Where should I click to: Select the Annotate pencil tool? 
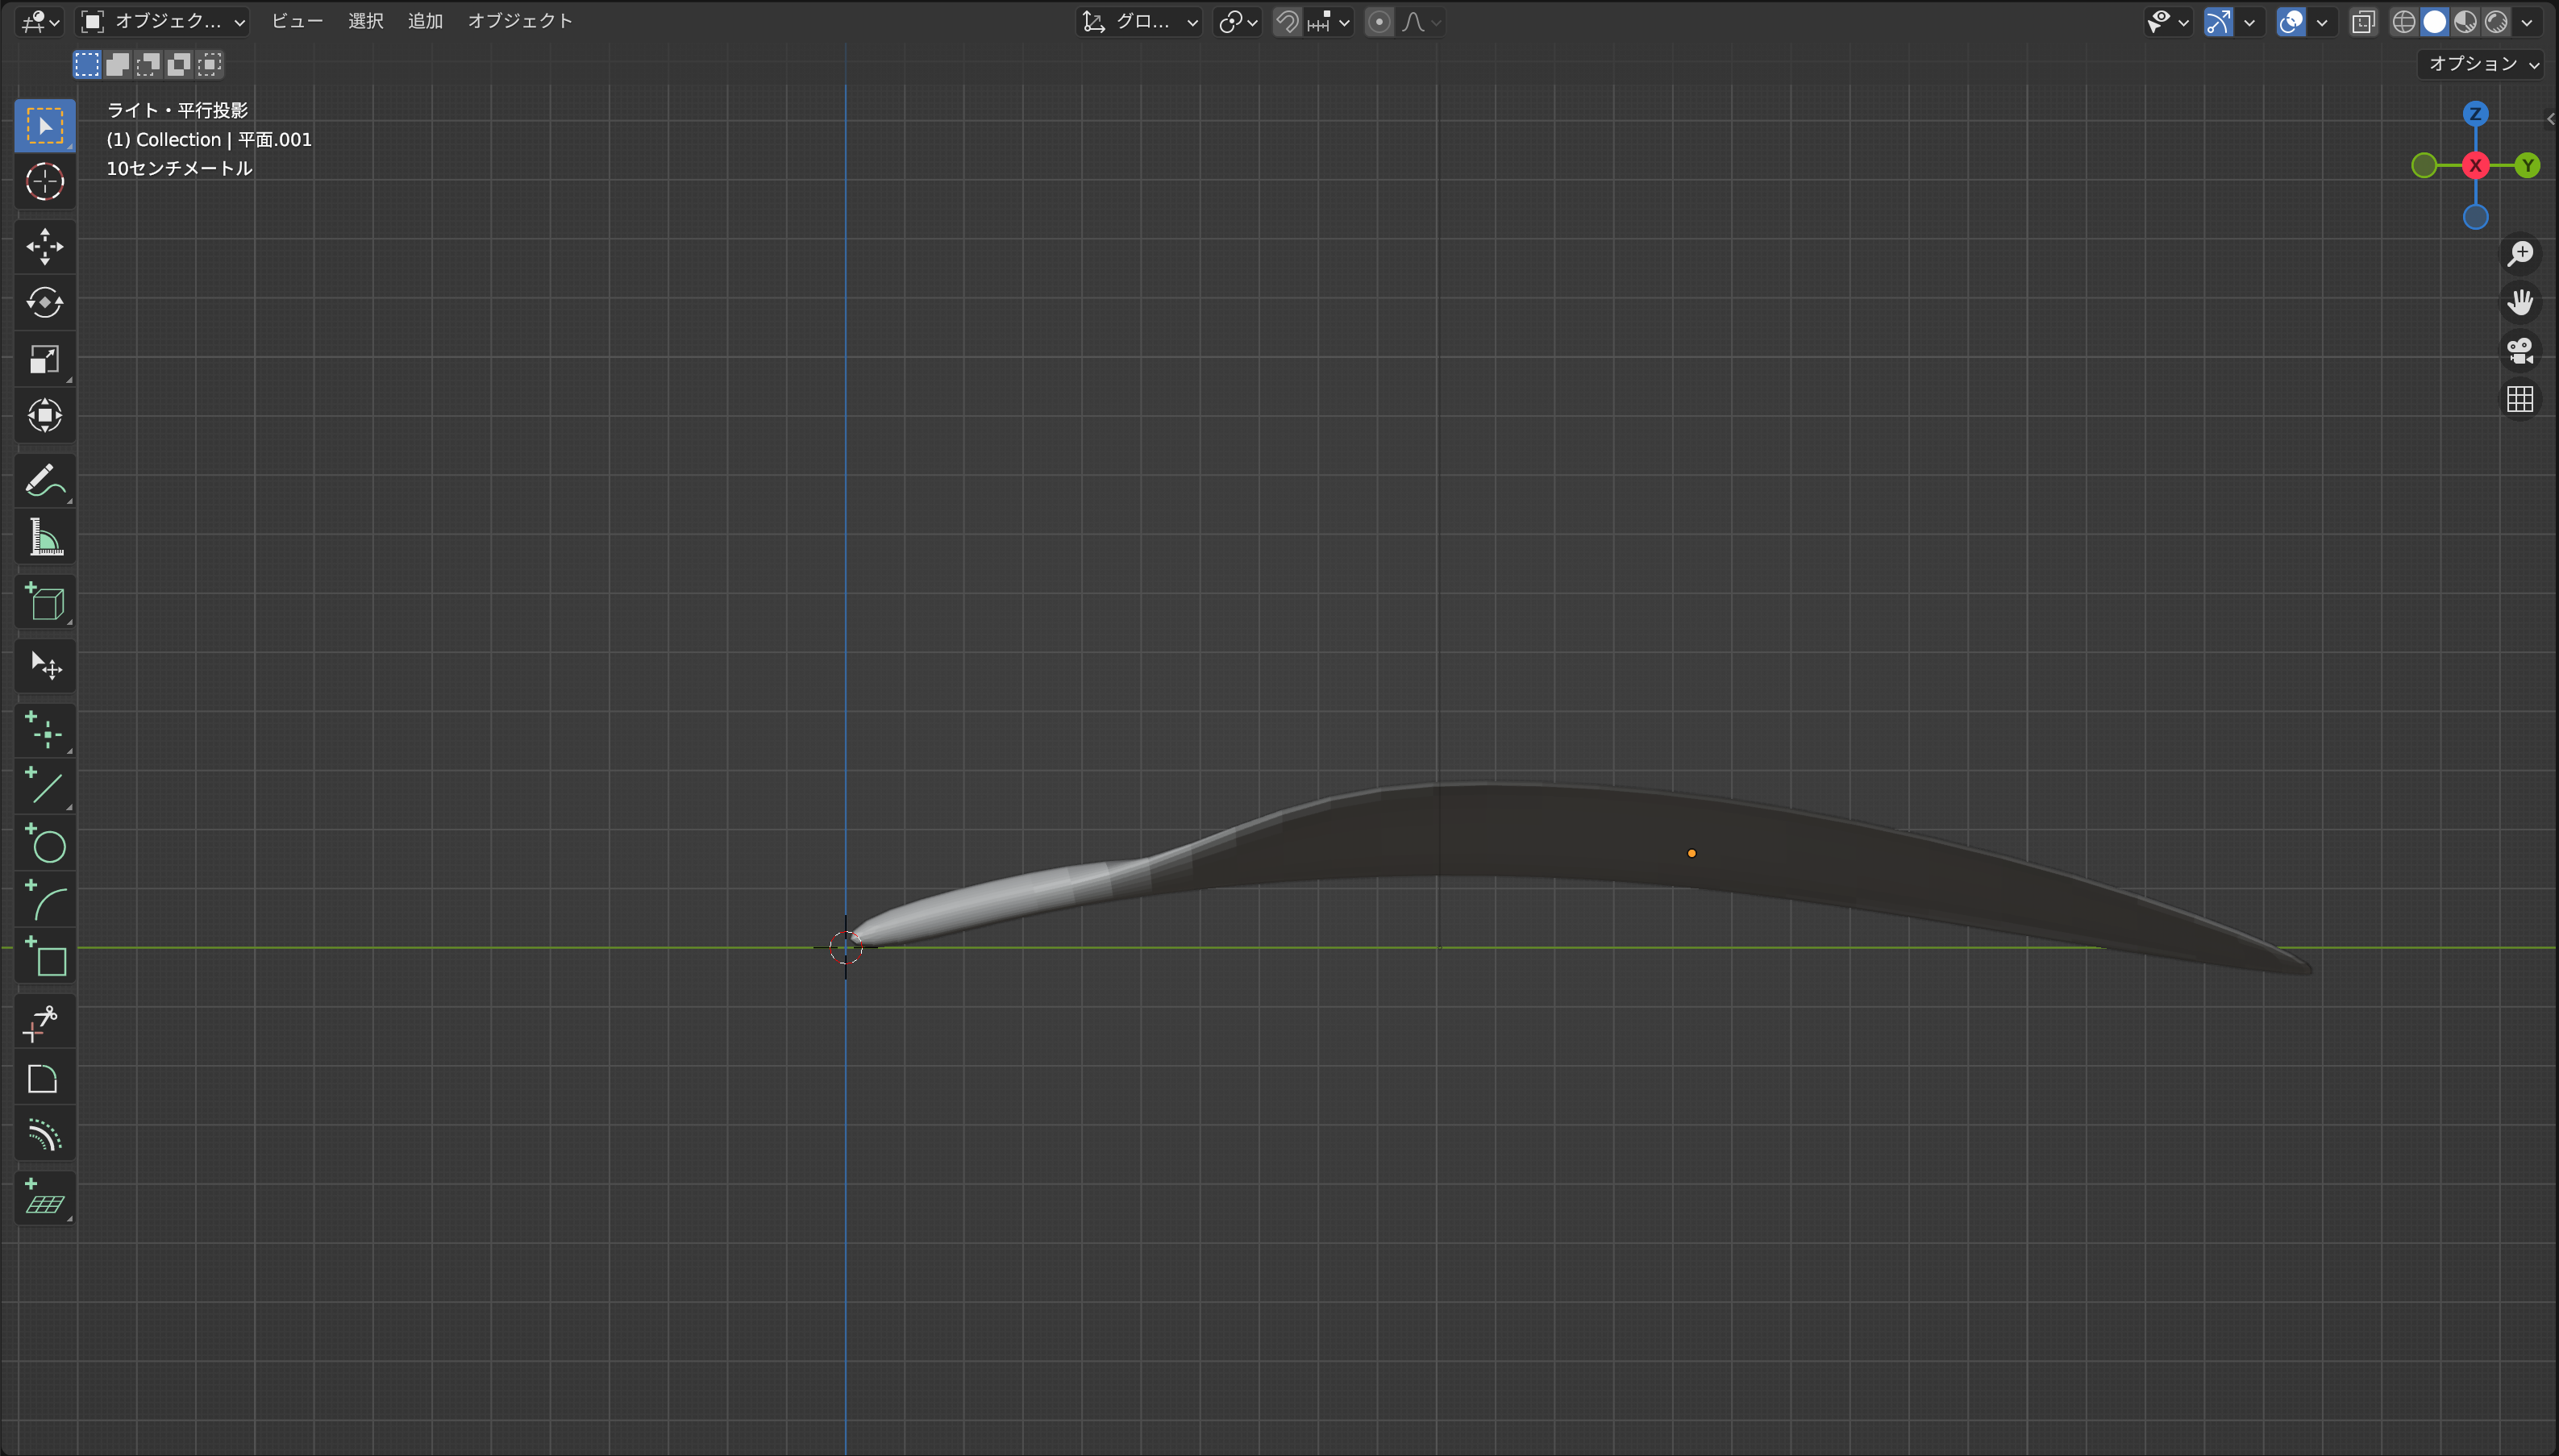tap(44, 481)
